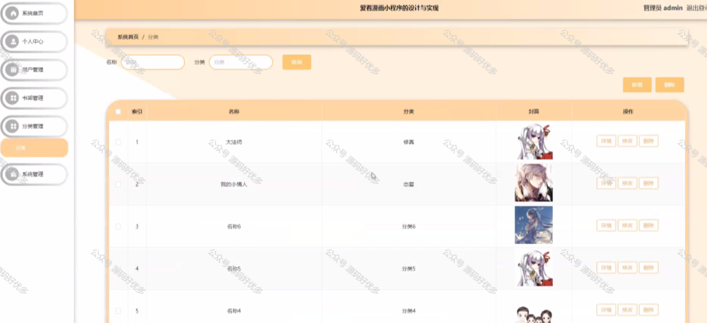Click the category cell 分类5
Image resolution: width=707 pixels, height=323 pixels.
tap(409, 269)
